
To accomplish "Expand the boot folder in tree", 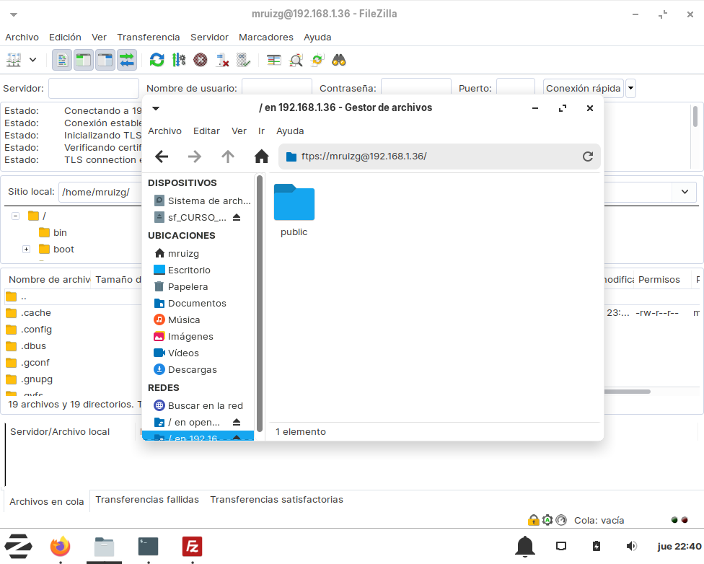I will pyautogui.click(x=26, y=250).
